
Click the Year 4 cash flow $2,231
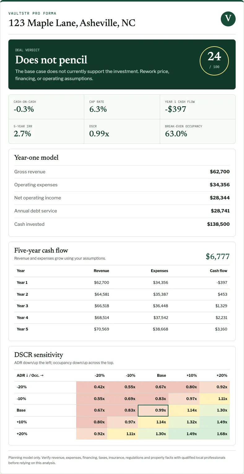(x=221, y=317)
